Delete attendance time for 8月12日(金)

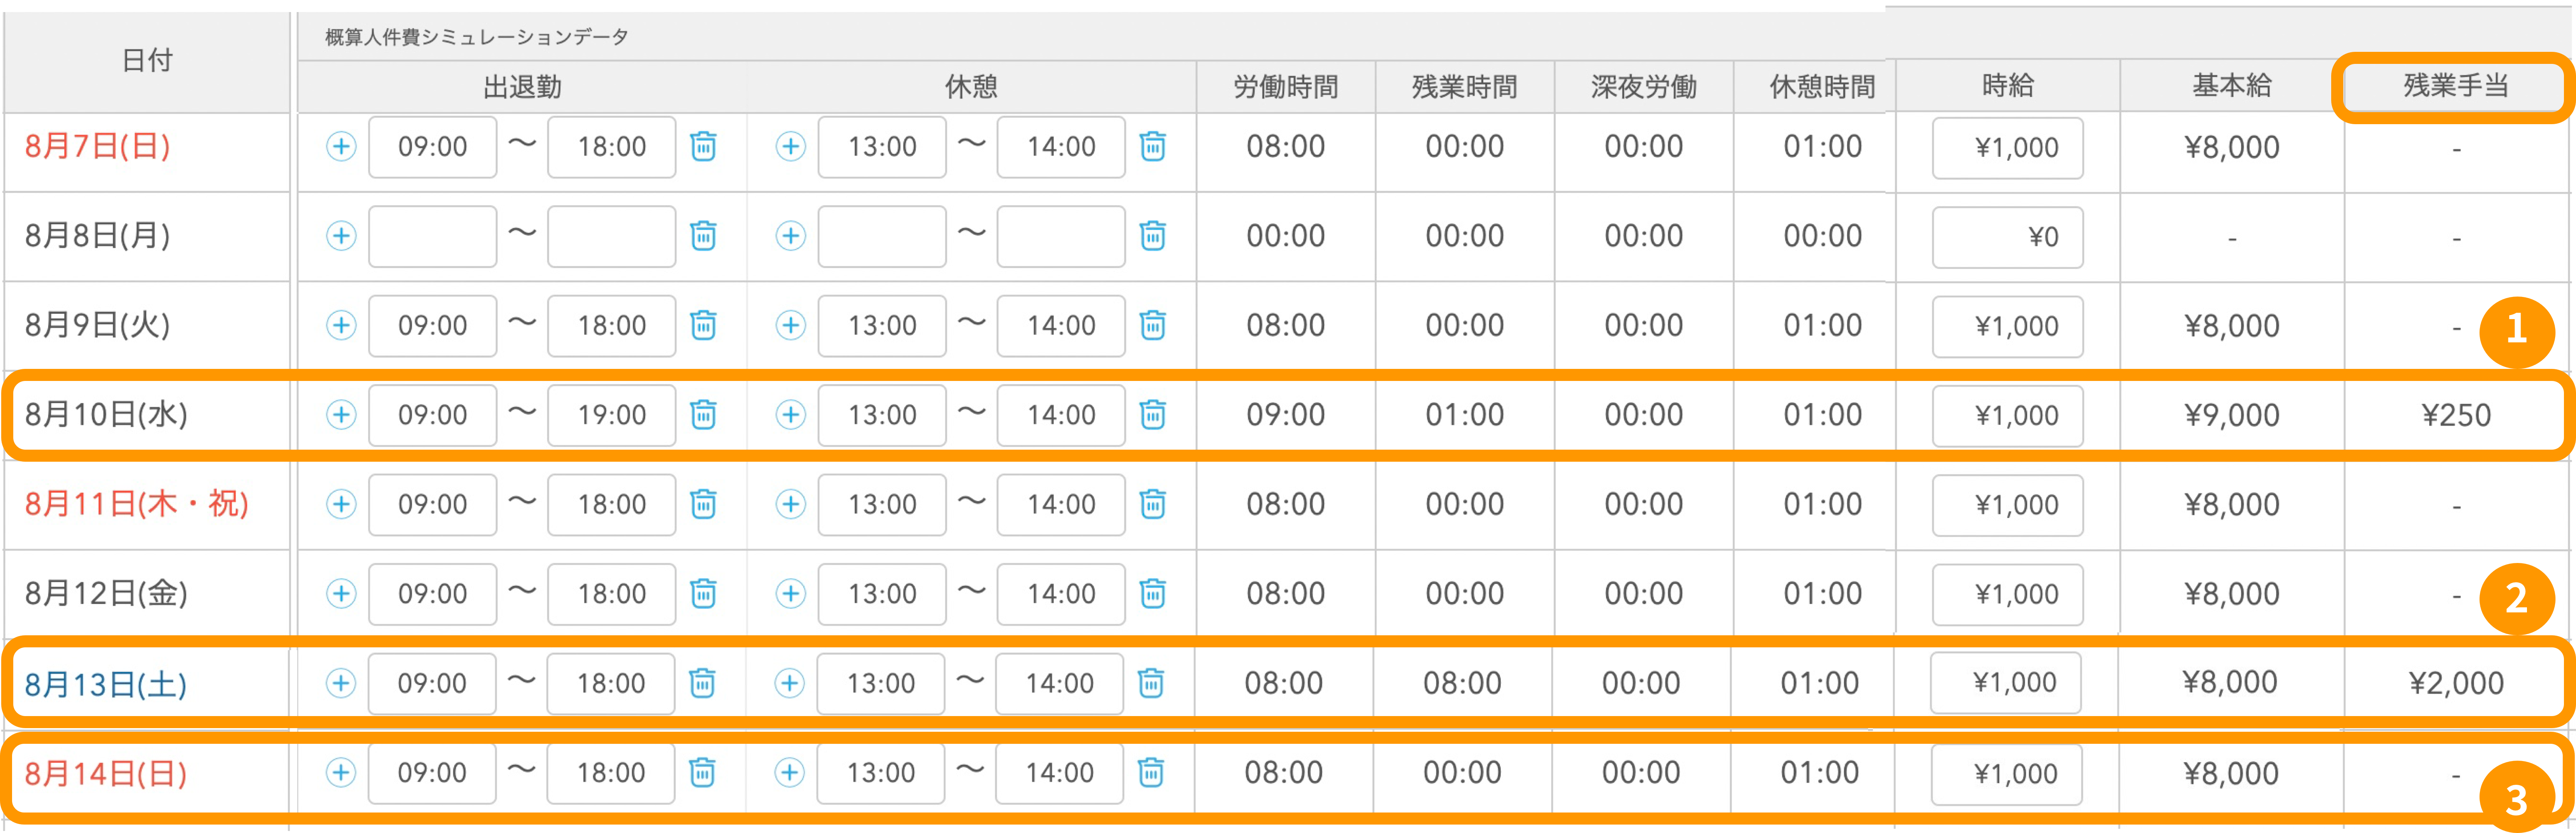tap(703, 594)
